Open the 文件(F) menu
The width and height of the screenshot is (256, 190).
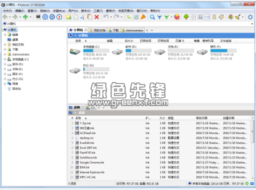pos(7,10)
